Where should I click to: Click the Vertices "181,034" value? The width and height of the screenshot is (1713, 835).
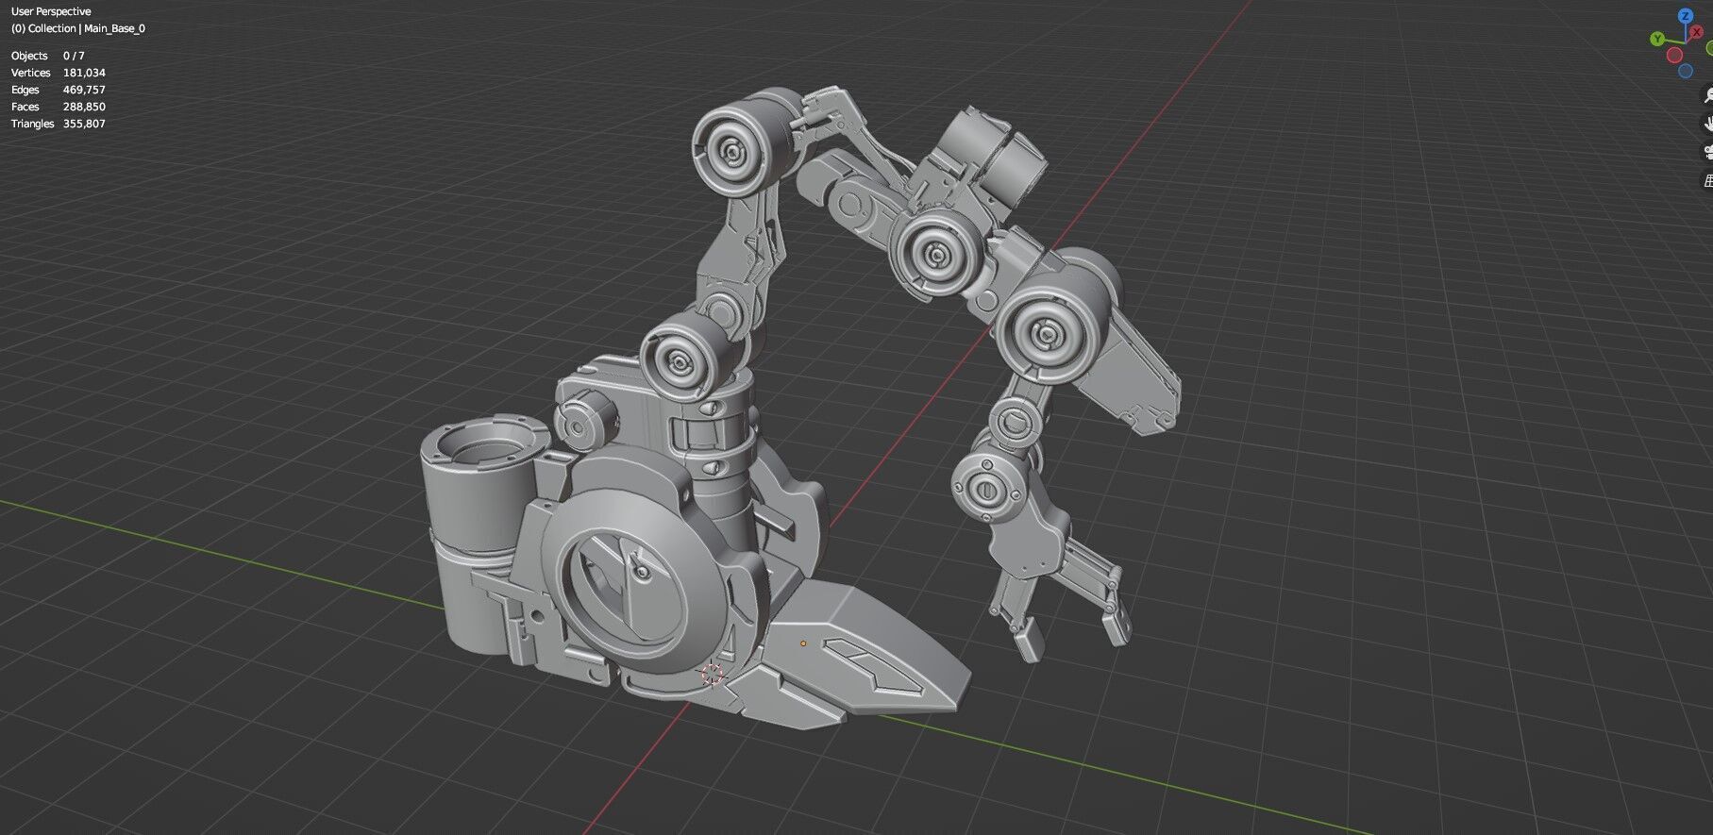click(84, 73)
